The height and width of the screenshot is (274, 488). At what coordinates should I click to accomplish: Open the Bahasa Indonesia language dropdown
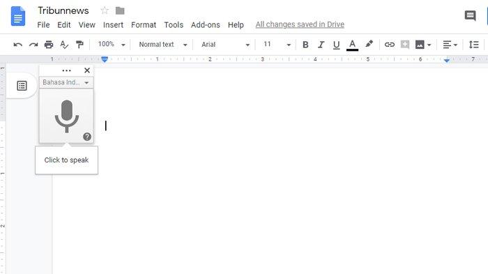click(x=66, y=82)
